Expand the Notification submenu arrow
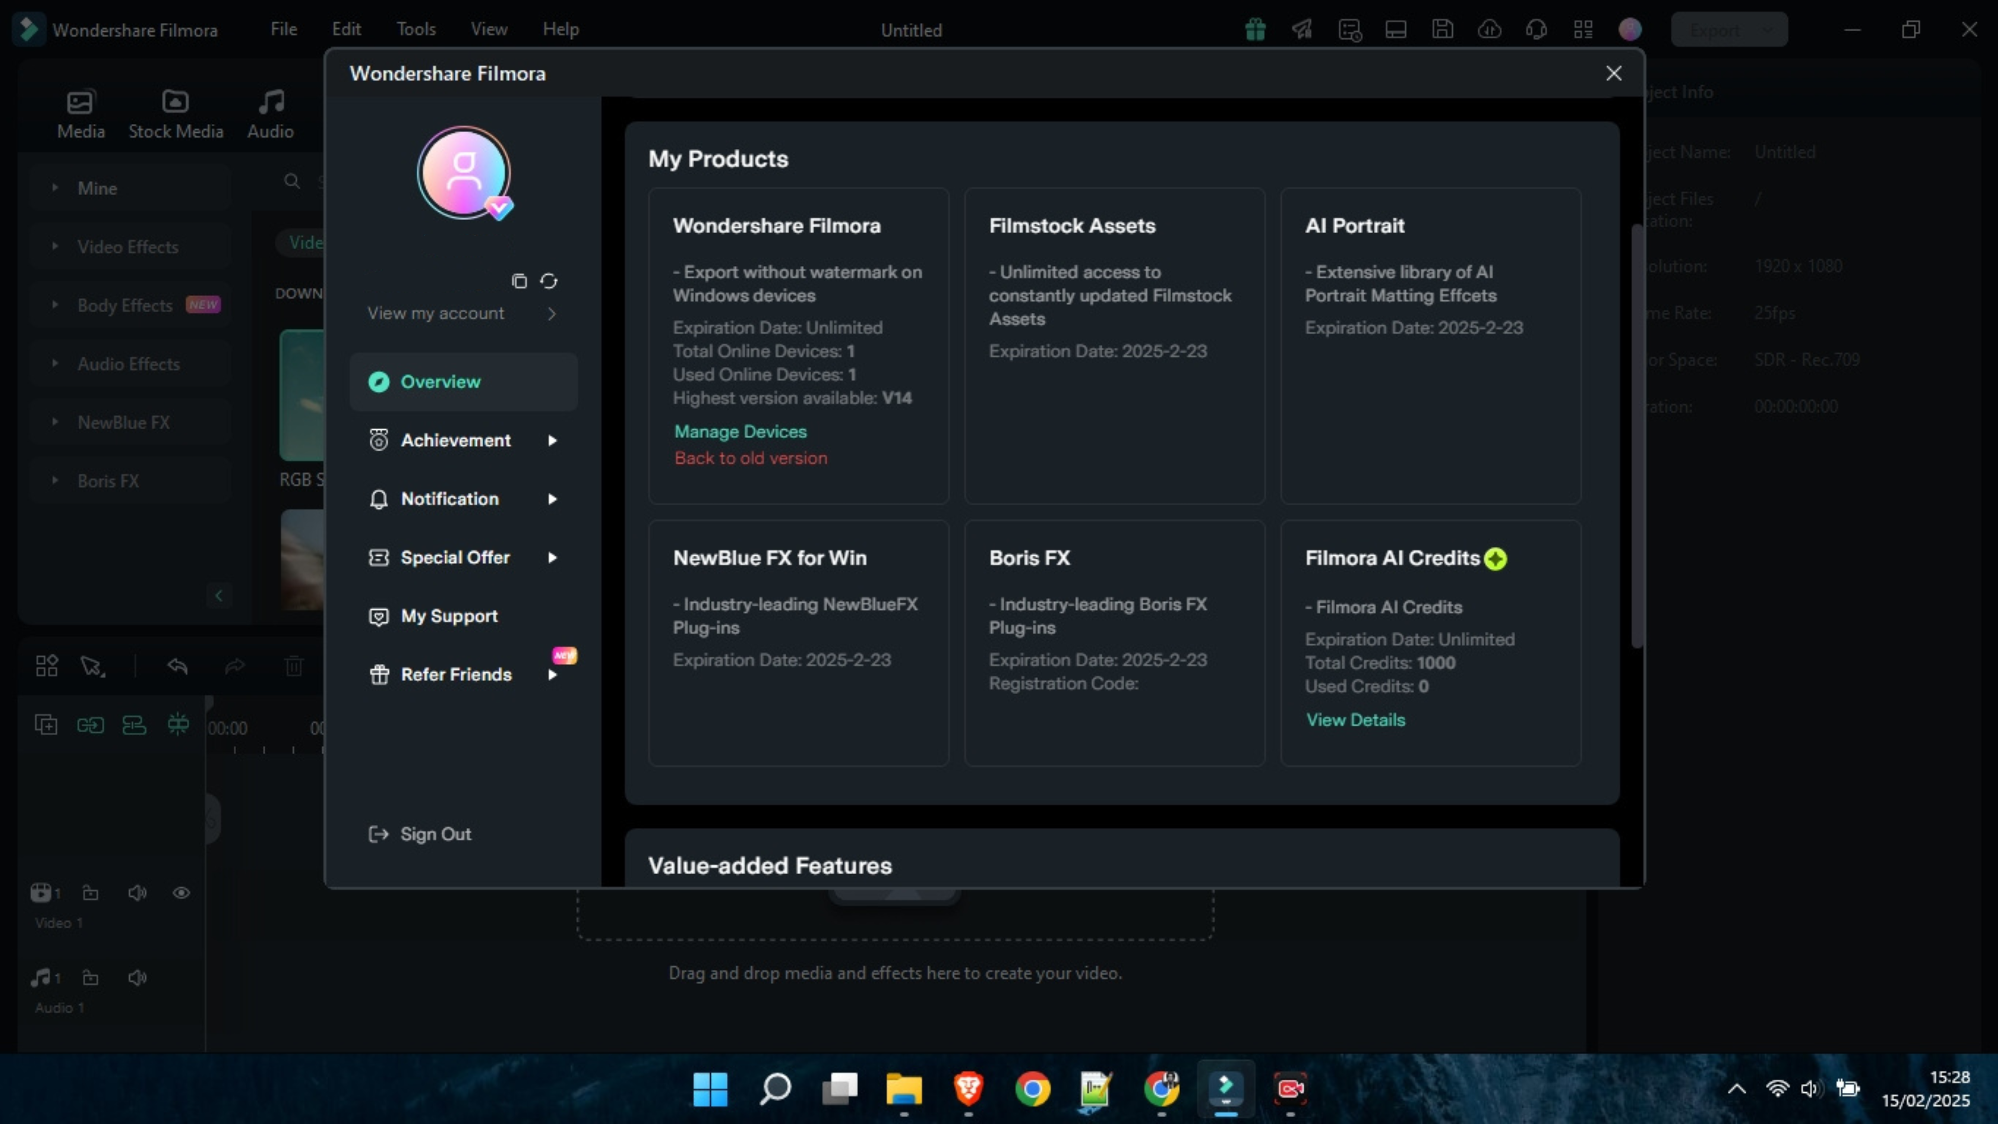Screen dimensions: 1998x1124 [552, 499]
